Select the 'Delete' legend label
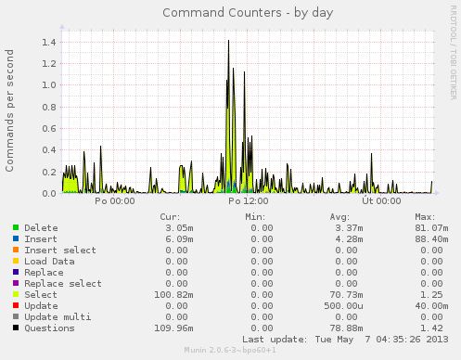461x360 pixels. click(41, 228)
